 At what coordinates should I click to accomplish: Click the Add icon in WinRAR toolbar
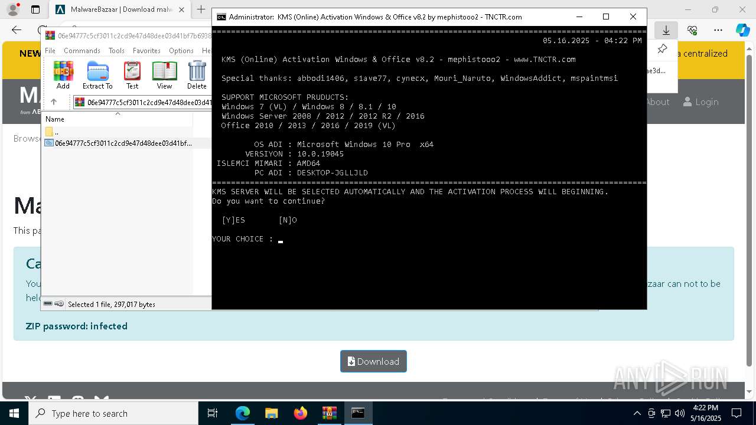click(63, 75)
